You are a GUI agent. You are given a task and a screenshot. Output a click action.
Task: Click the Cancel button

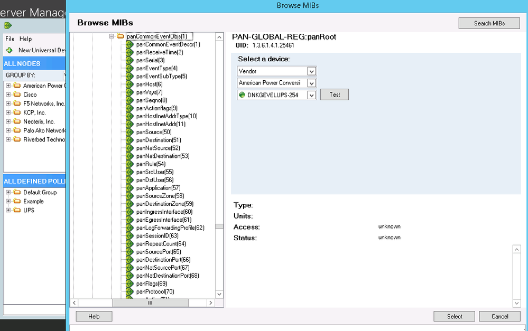499,316
